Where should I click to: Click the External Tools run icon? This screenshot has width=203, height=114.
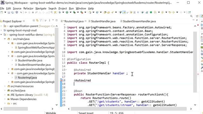[x=82, y=12]
